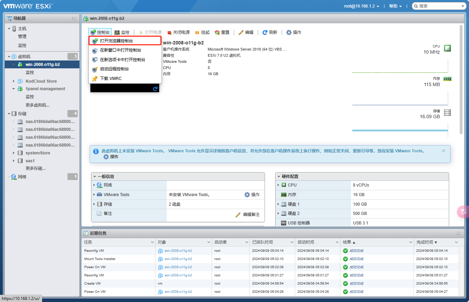This screenshot has width=469, height=302.
Task: Collapse the 一般信息 general info panel
Action: (95, 177)
